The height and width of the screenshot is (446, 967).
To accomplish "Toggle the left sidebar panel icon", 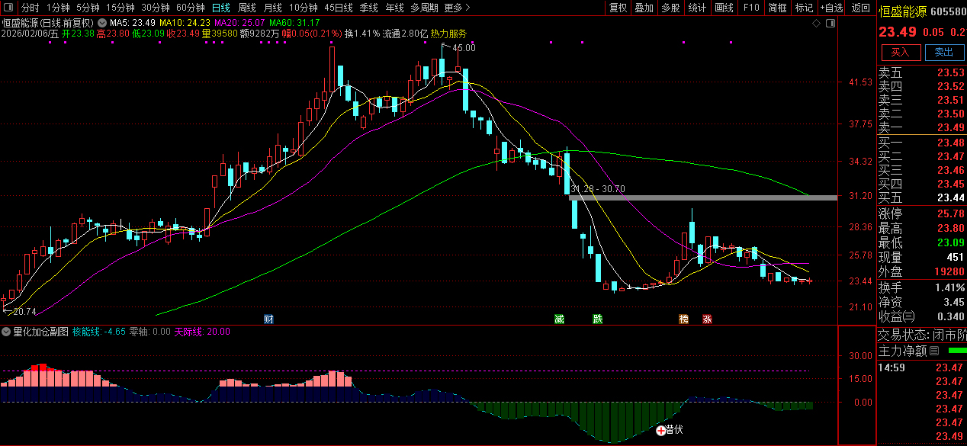I will coord(7,8).
